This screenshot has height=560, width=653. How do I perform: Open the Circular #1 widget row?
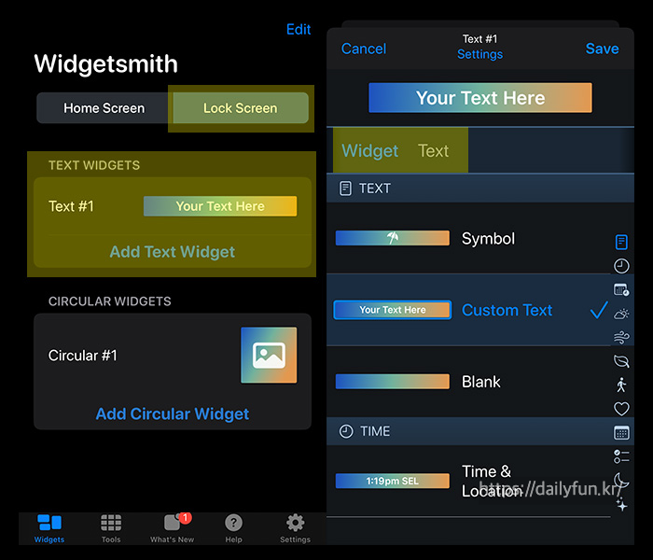173,356
